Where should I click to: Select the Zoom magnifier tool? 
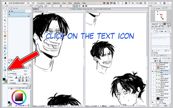coord(5,11)
